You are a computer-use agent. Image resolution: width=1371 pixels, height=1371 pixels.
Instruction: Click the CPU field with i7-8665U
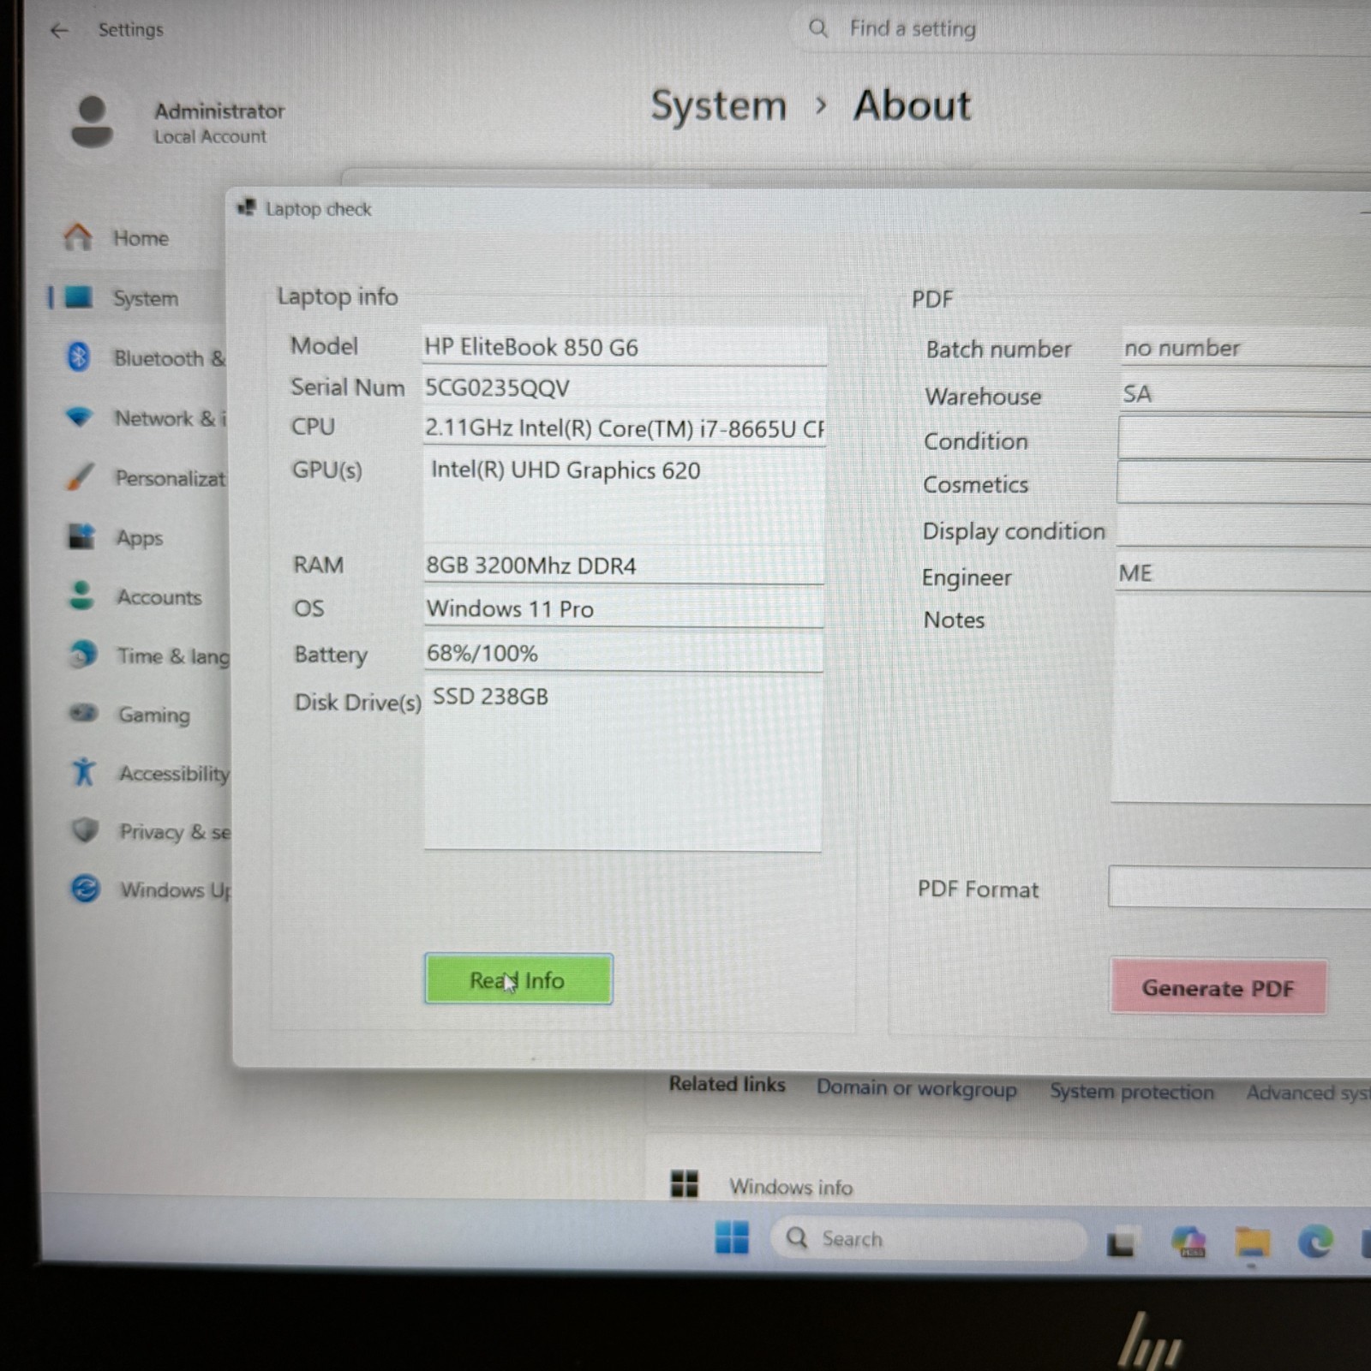(x=625, y=428)
